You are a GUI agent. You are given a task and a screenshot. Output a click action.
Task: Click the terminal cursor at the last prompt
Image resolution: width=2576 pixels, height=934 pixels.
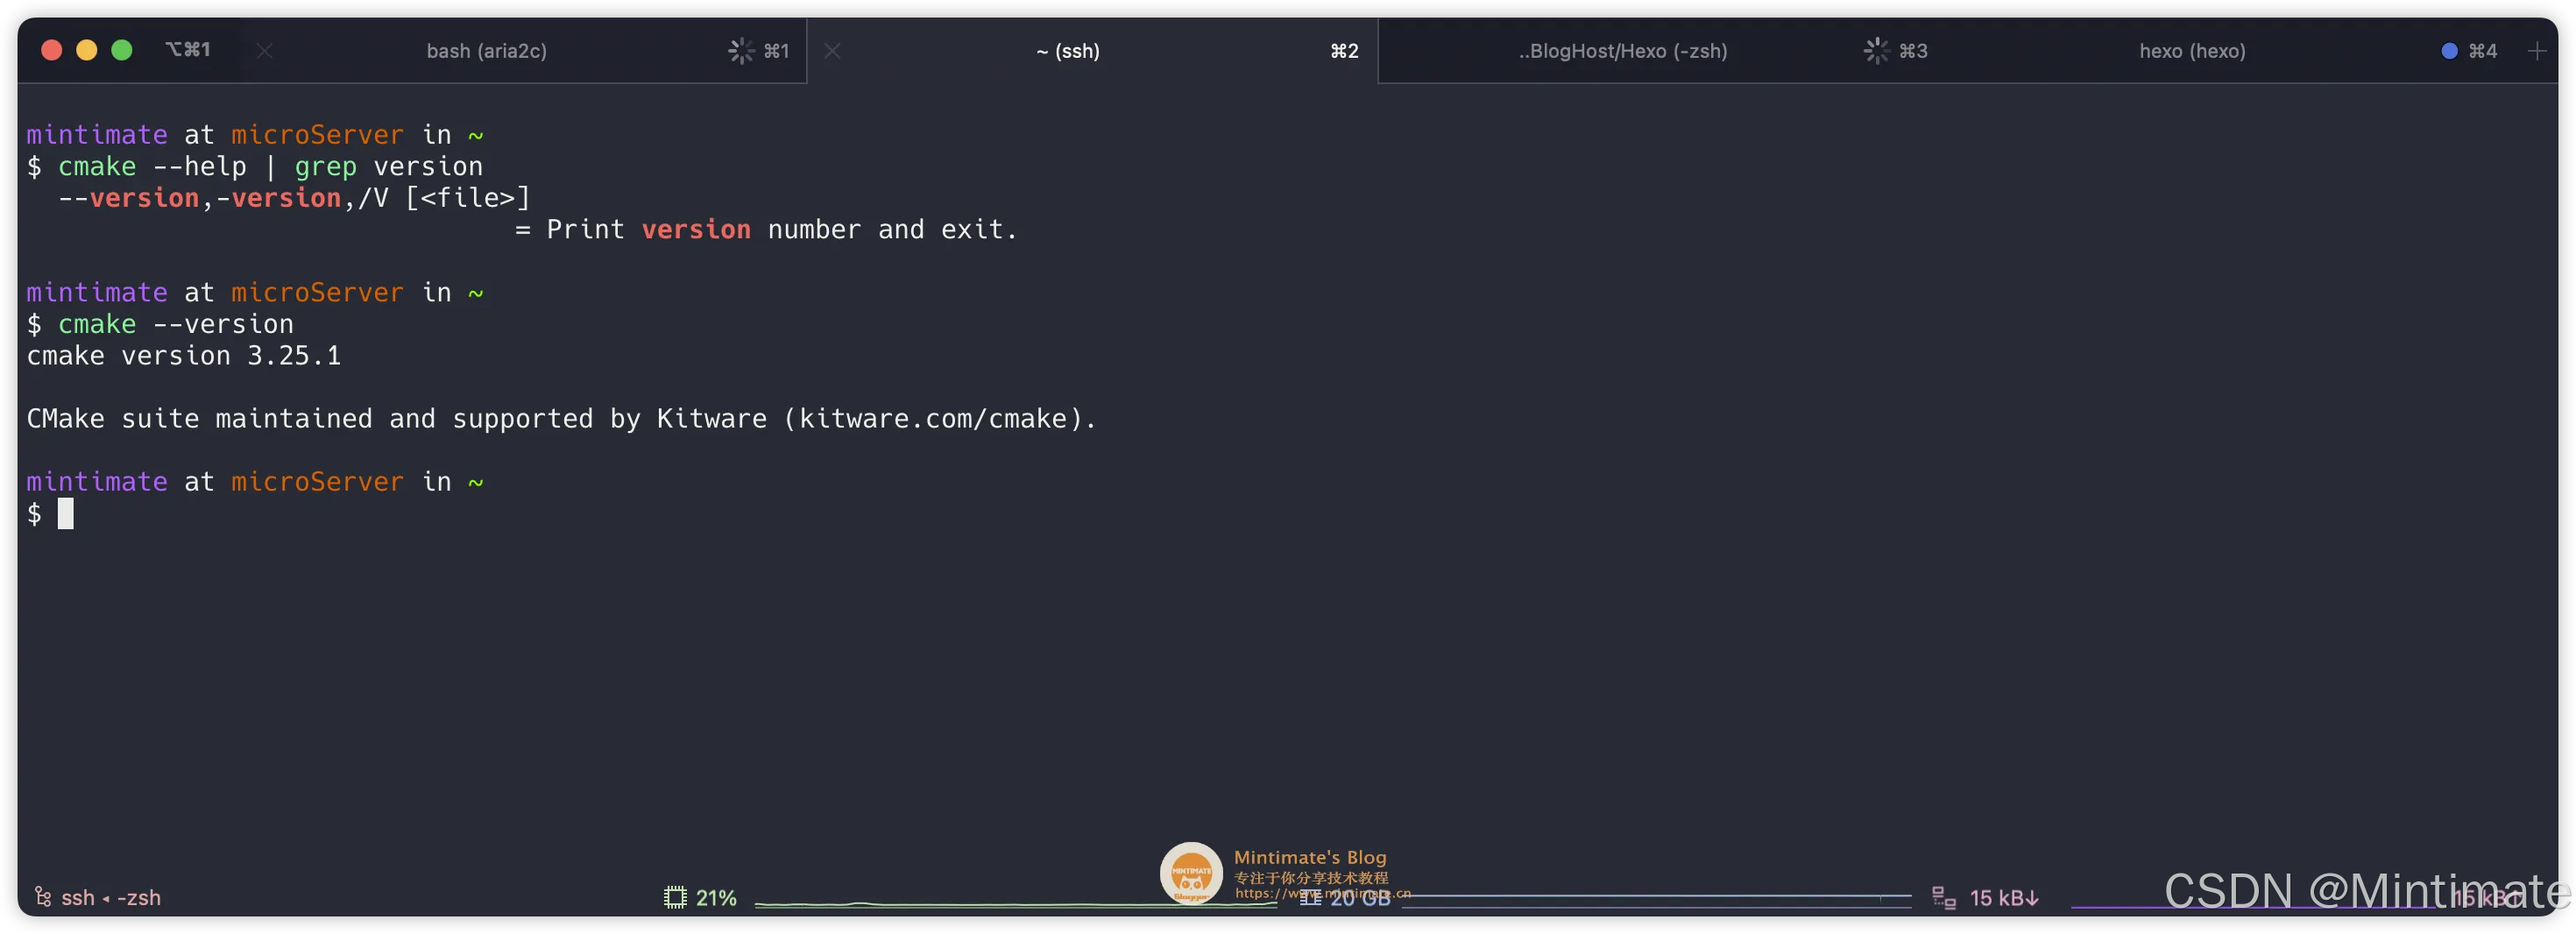(x=66, y=513)
